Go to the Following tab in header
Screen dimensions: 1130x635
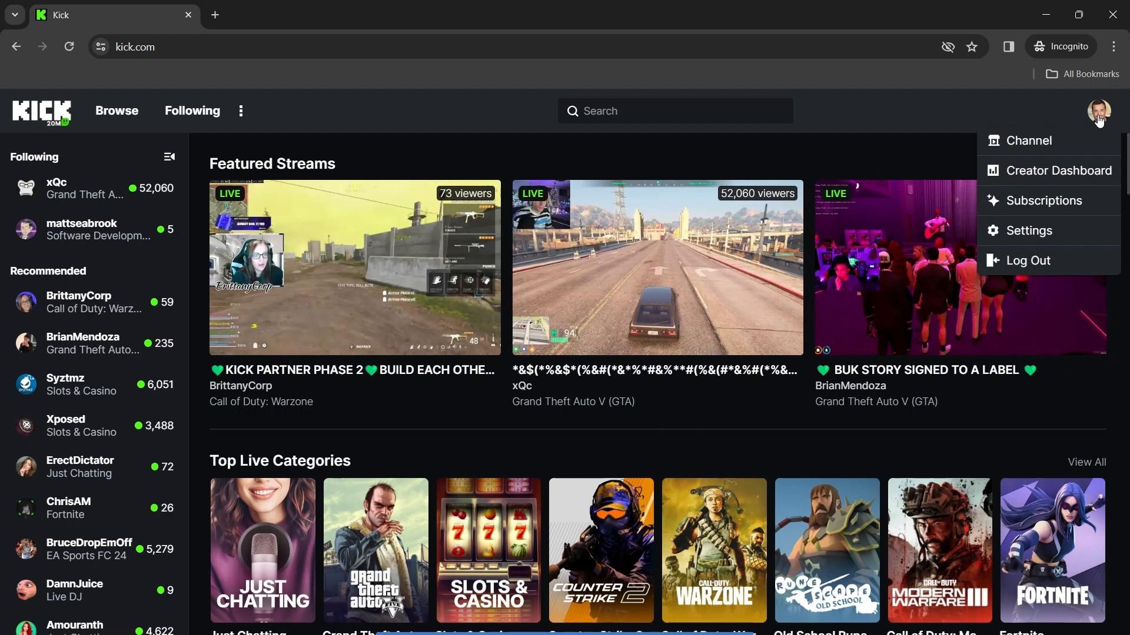click(192, 111)
